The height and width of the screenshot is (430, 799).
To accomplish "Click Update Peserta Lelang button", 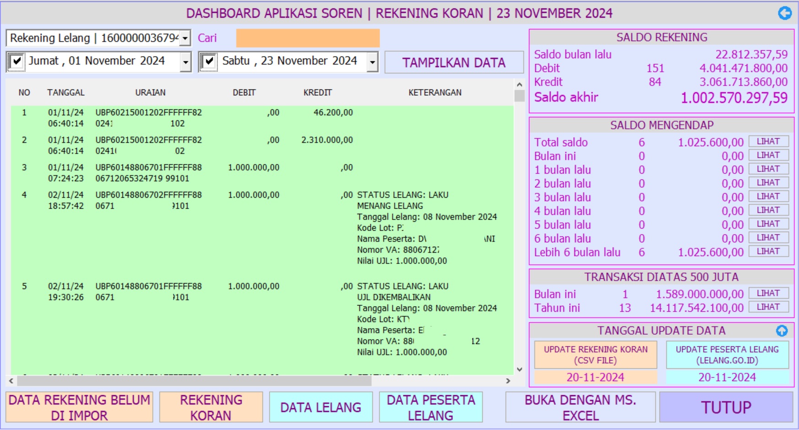I will pos(727,354).
